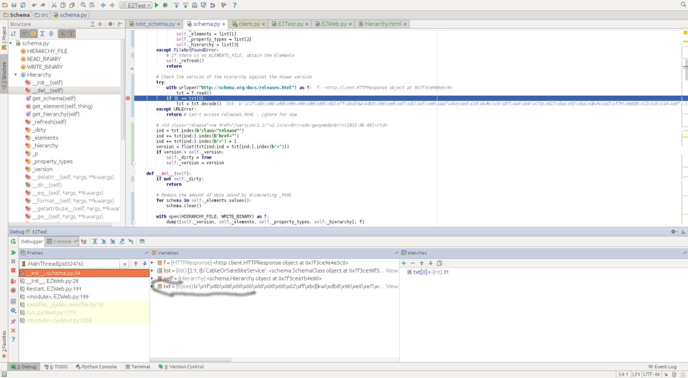Viewport: 688px width, 378px height.
Task: Click View link for list variable
Action: 392,270
